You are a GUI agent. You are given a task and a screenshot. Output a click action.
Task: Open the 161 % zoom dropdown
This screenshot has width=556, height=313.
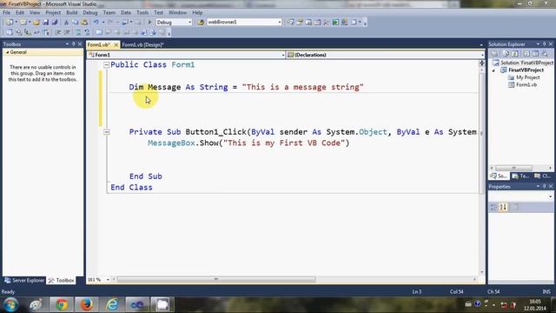108,280
